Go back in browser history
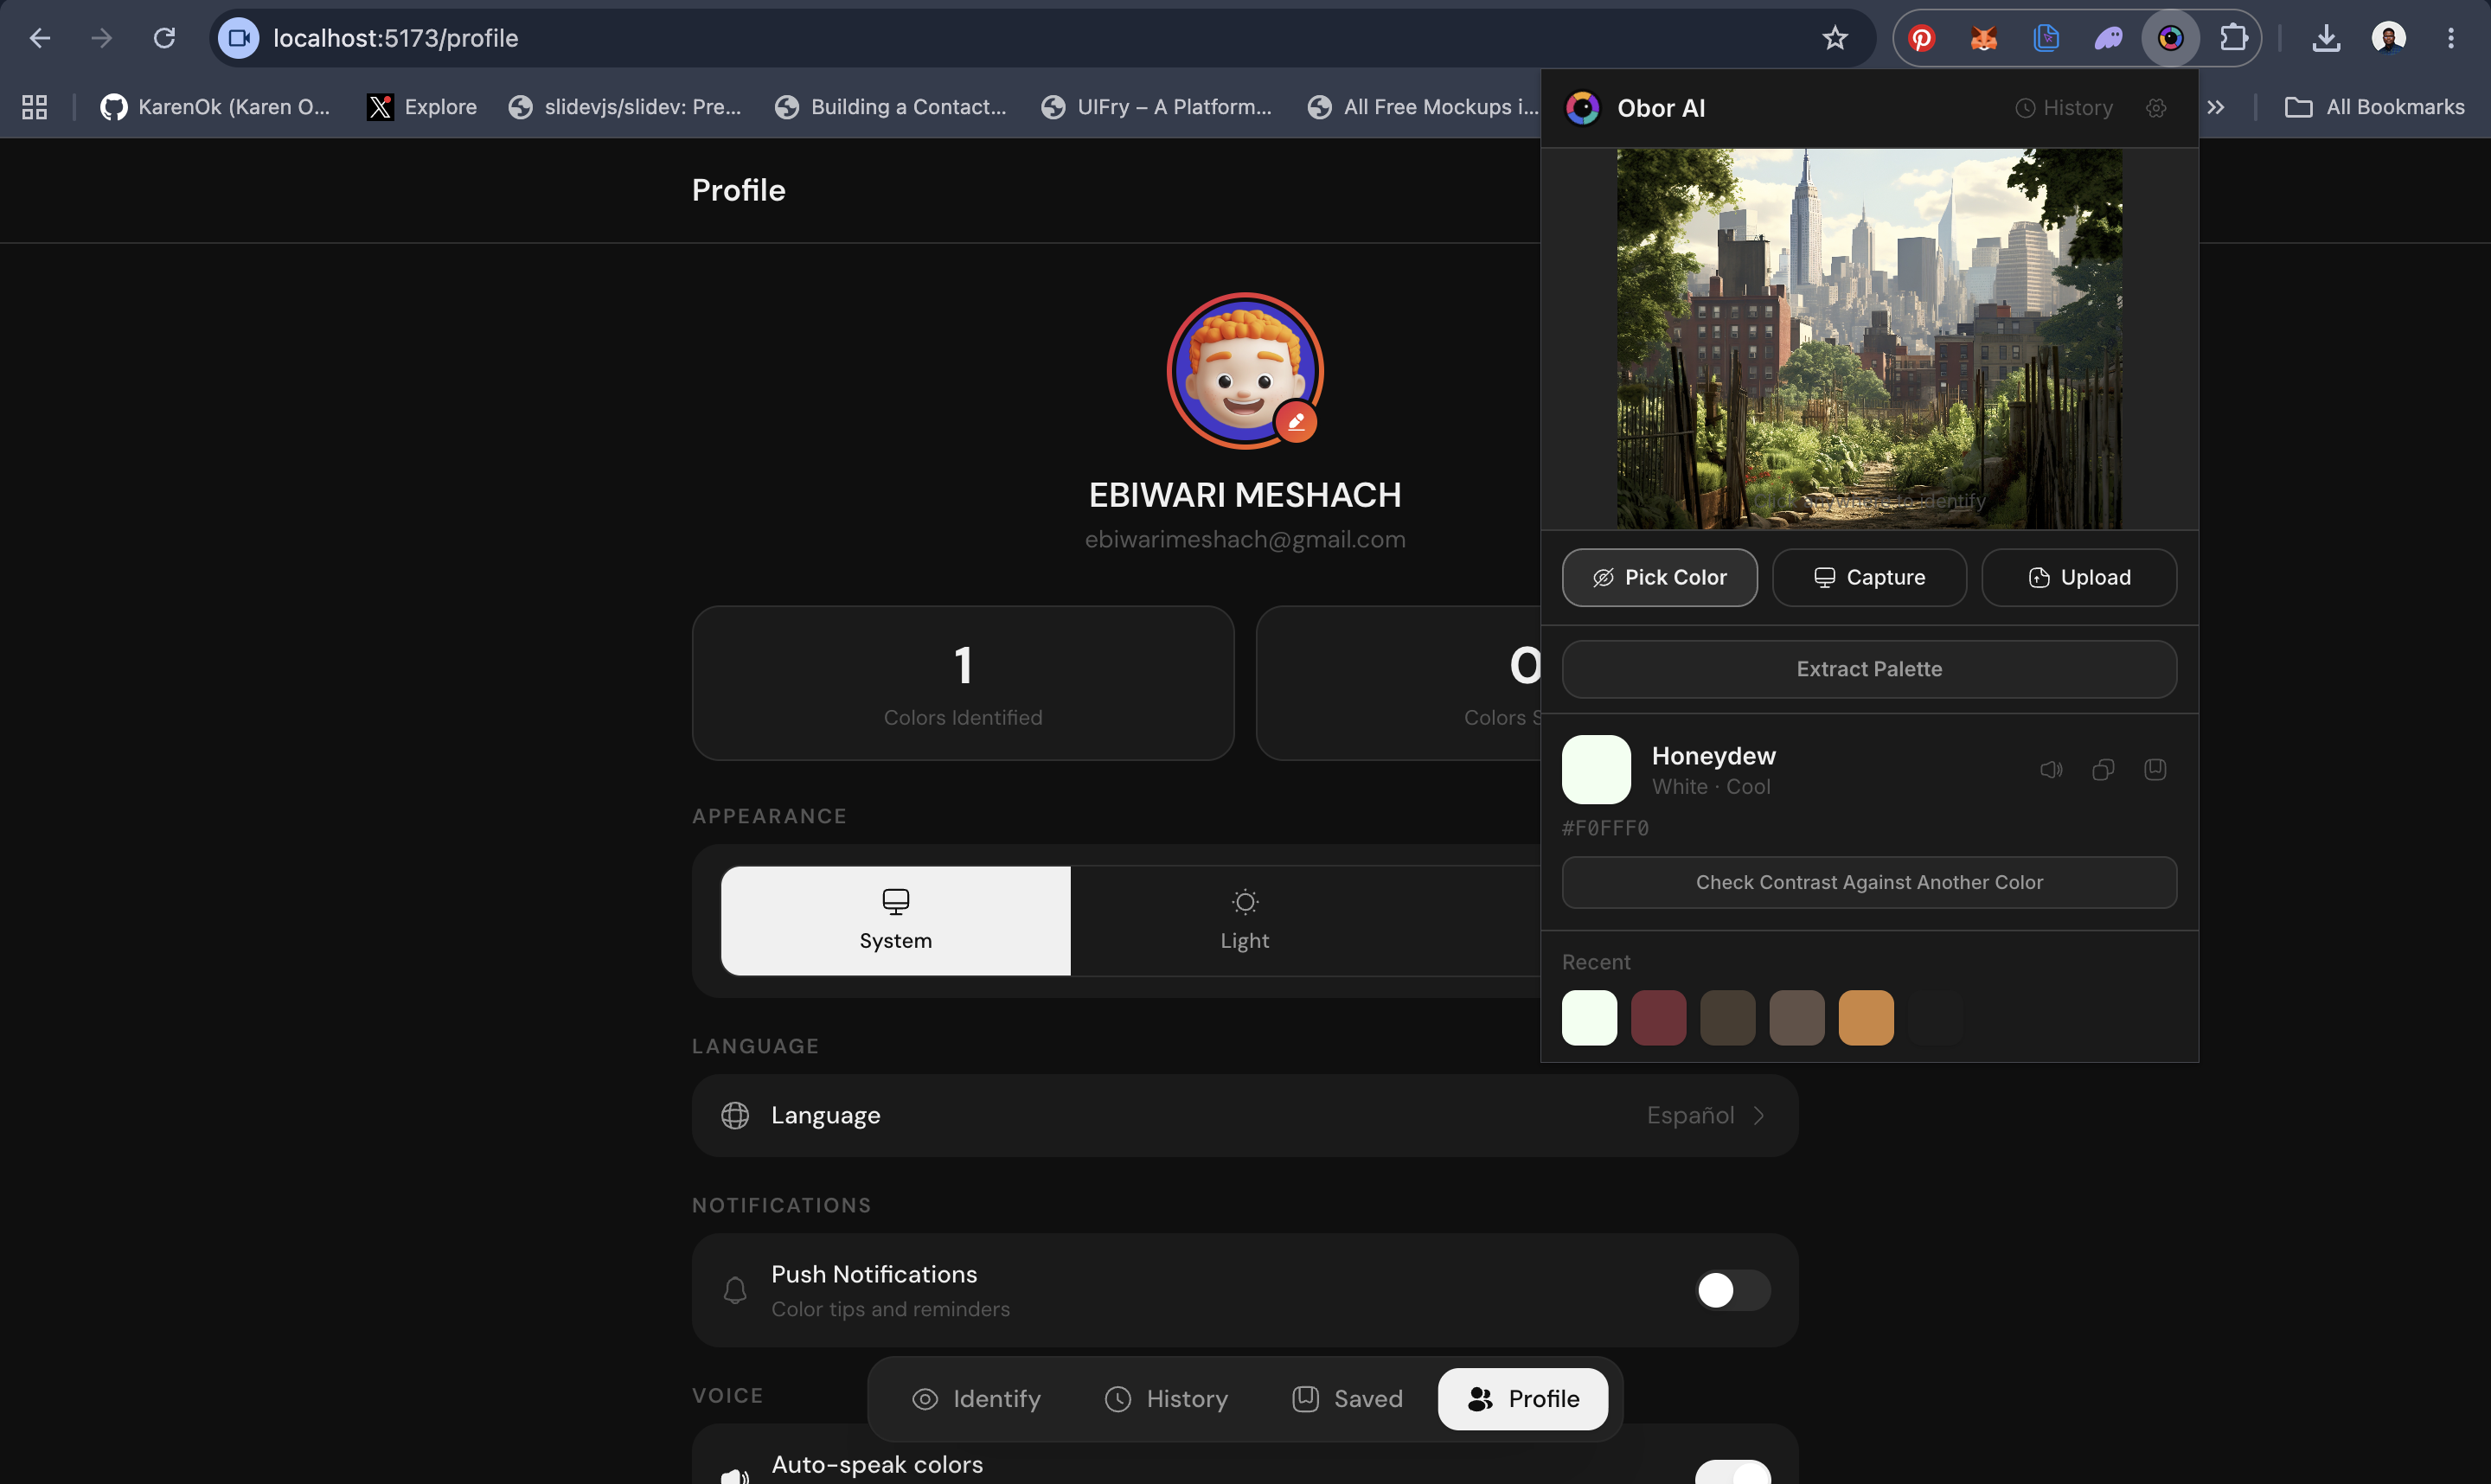 (40, 38)
